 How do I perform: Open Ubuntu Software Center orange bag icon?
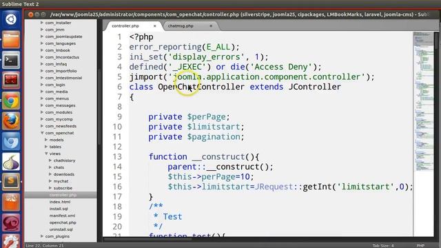coord(11,202)
